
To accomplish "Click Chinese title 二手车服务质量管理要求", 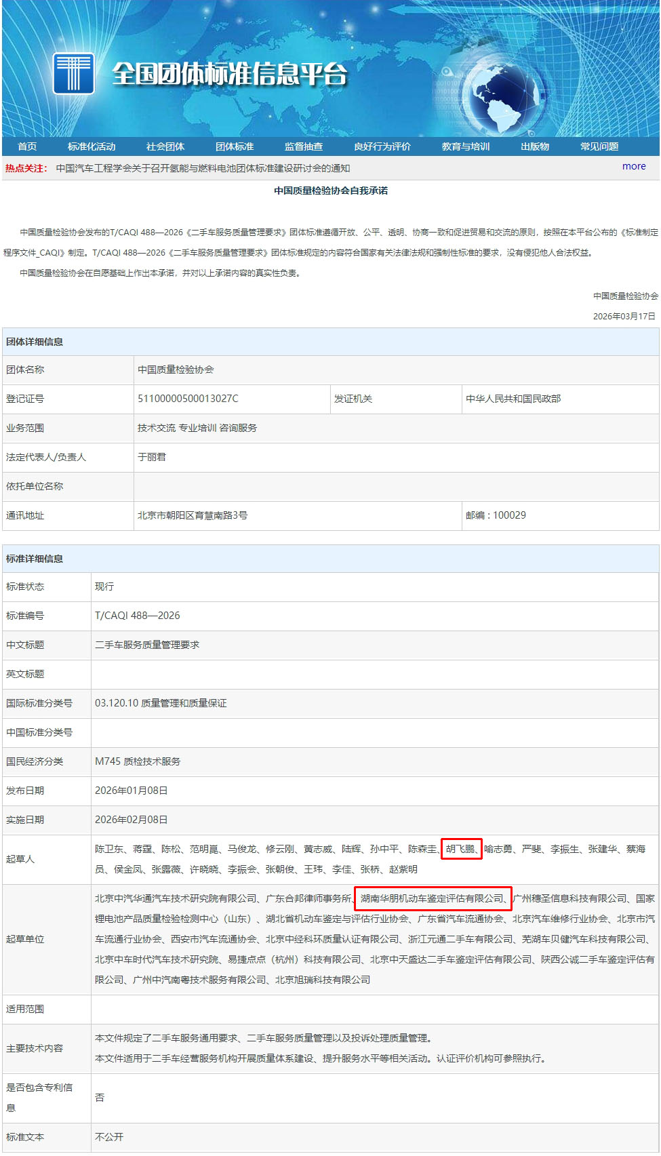I will [147, 645].
